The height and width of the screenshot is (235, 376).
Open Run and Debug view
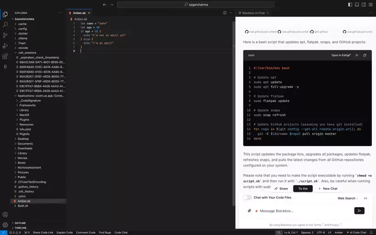click(x=5, y=46)
